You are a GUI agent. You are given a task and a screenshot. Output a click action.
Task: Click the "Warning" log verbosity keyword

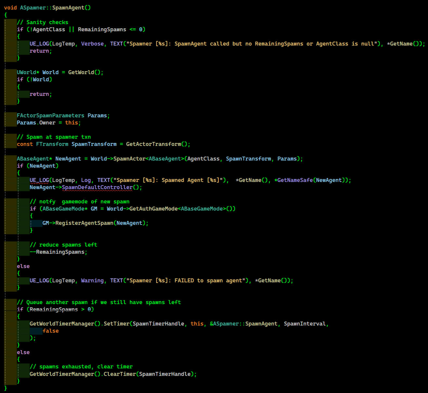(x=92, y=281)
